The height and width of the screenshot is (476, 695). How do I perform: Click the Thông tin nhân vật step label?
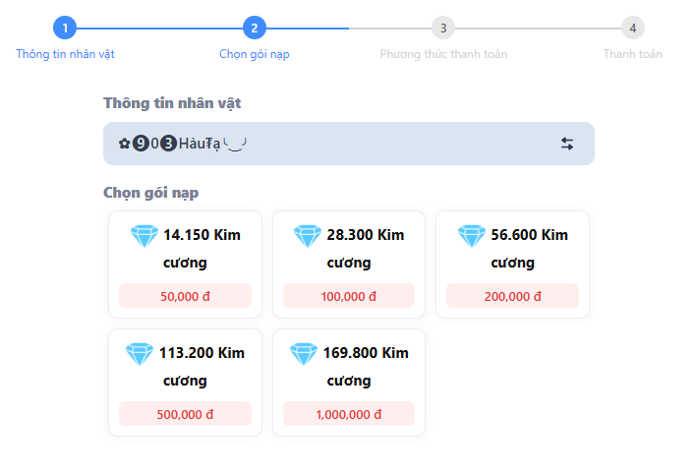click(65, 54)
